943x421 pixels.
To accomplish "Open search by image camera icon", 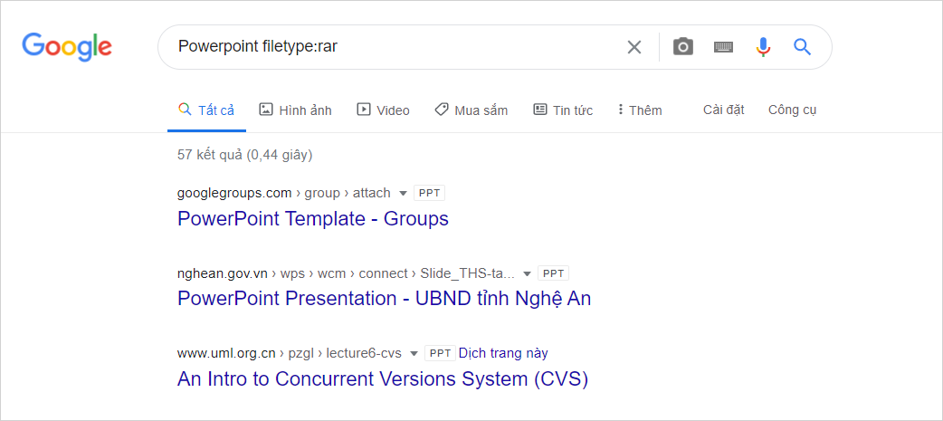I will coord(682,47).
